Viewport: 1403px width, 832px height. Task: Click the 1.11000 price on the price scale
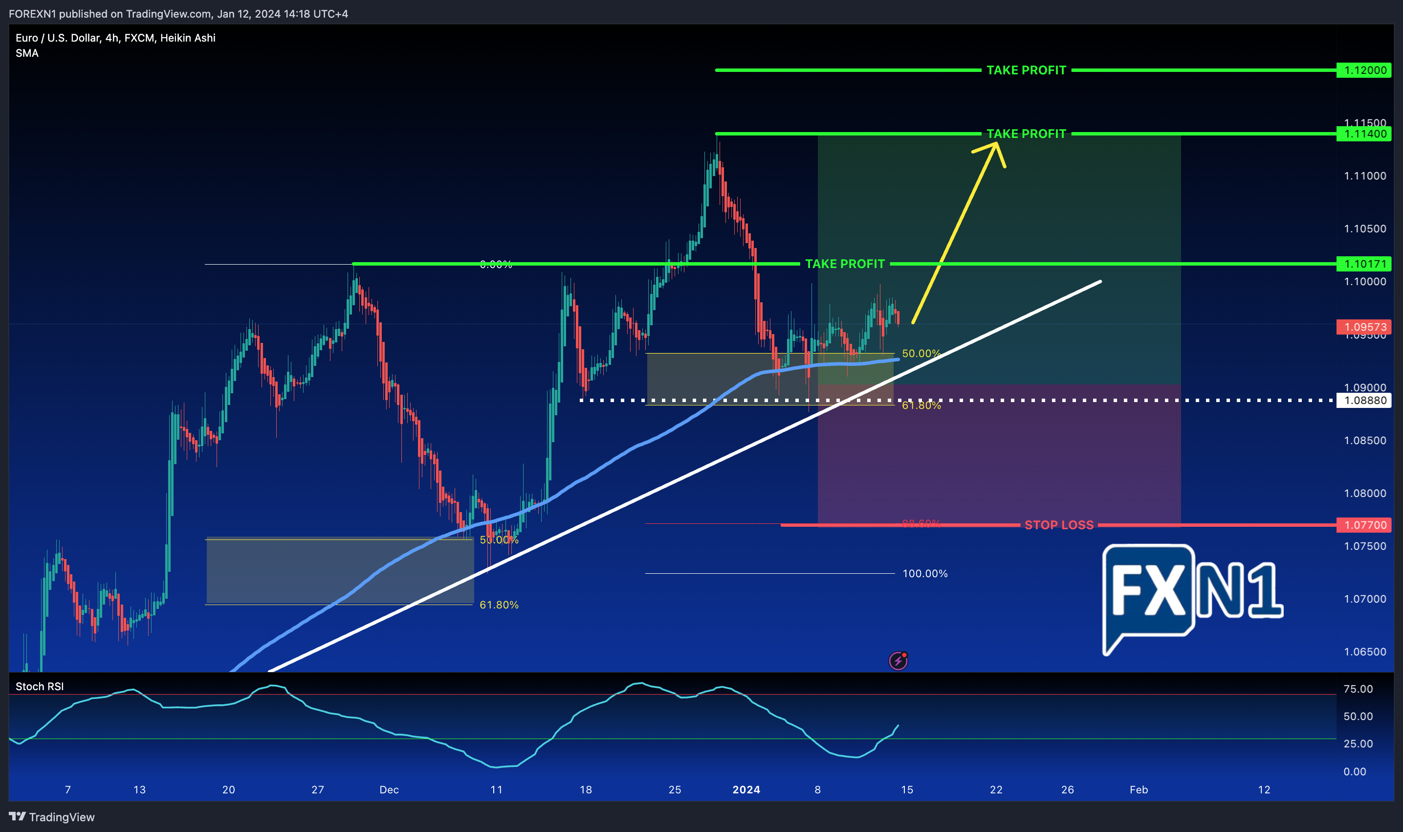[1365, 176]
